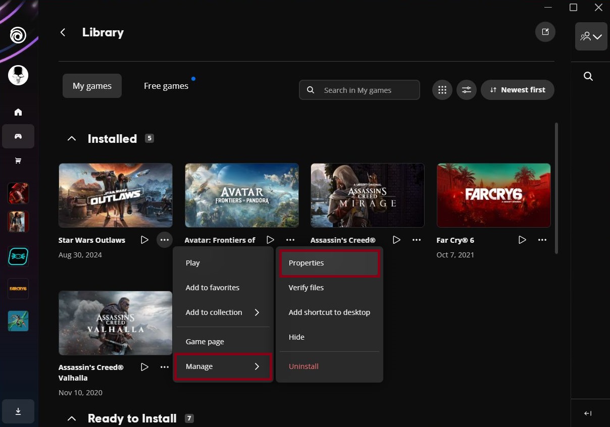Open Game page from context menu
610x427 pixels.
pyautogui.click(x=223, y=342)
